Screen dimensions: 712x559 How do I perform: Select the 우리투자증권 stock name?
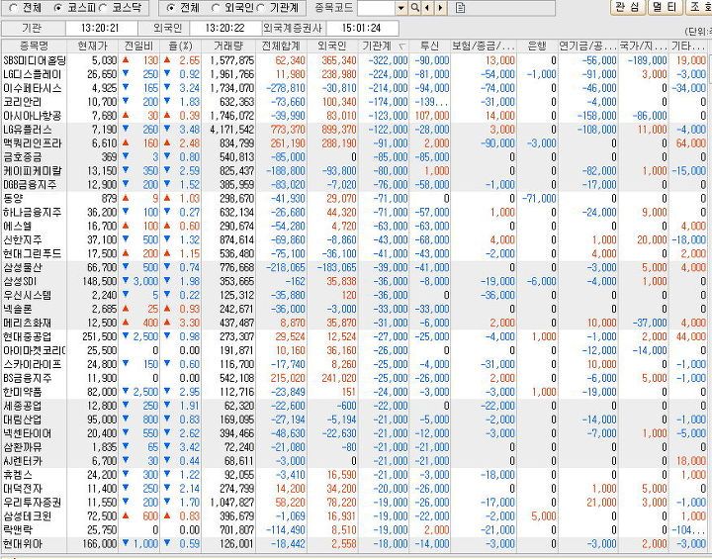pyautogui.click(x=32, y=503)
